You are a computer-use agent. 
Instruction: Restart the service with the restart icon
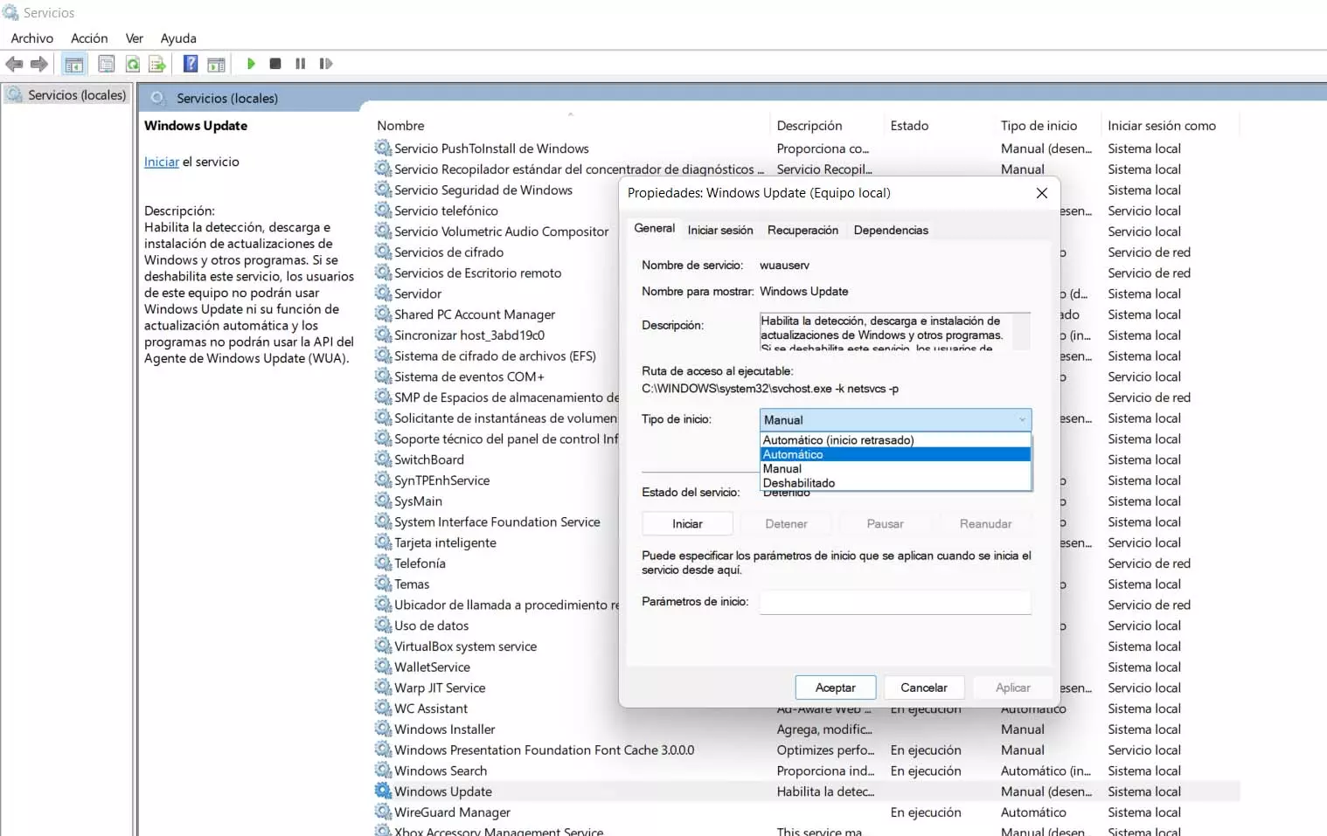coord(326,63)
